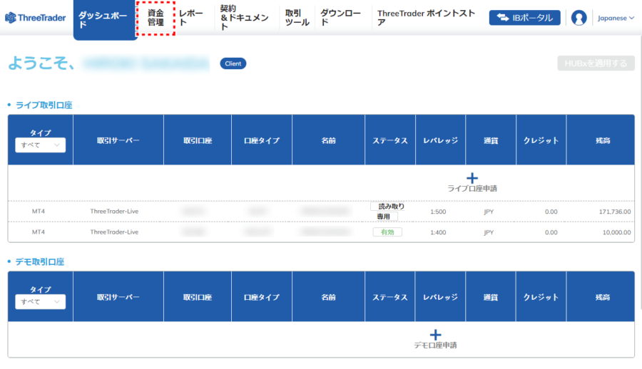
Task: Click the ライブ口座申請 link
Action: point(472,188)
